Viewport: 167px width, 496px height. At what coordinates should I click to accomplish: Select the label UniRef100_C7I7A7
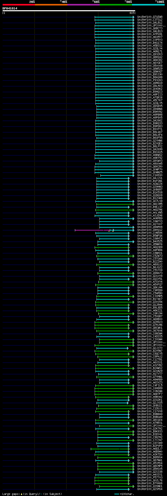click(x=150, y=440)
